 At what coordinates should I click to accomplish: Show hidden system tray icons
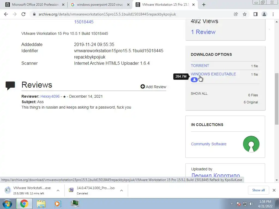[x=232, y=204]
